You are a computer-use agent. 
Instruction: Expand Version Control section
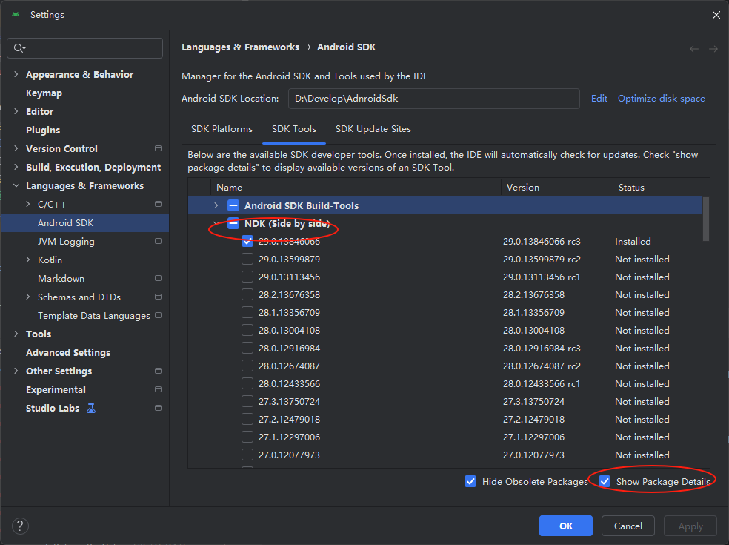[16, 148]
